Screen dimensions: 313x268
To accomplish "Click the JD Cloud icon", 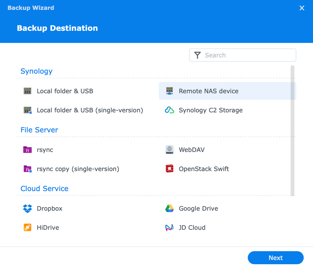I will click(169, 227).
